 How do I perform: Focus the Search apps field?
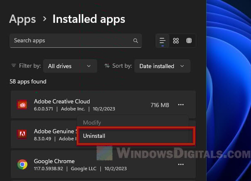76,41
